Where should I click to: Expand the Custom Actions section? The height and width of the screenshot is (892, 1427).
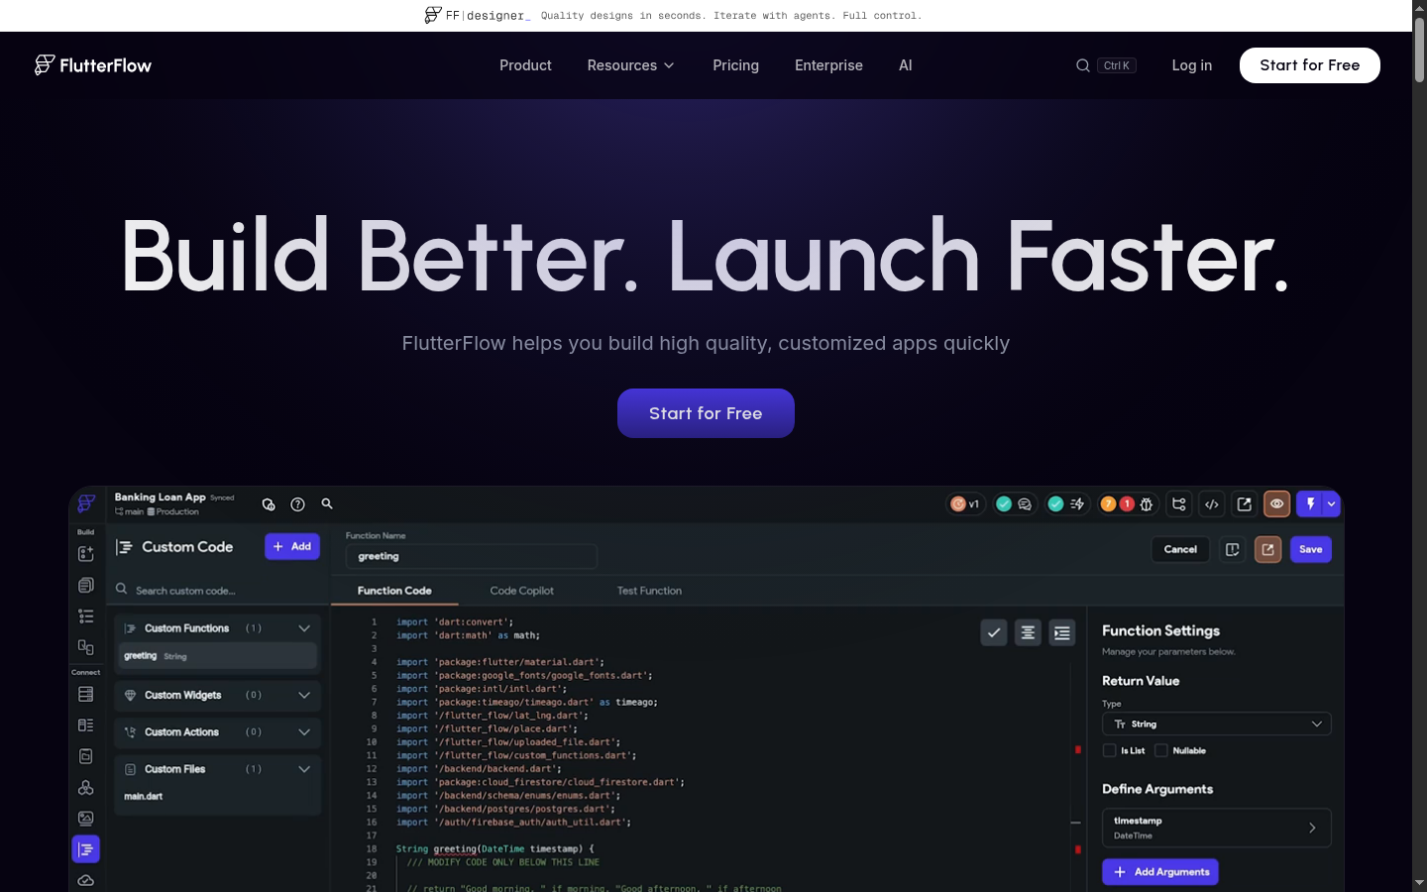click(304, 732)
